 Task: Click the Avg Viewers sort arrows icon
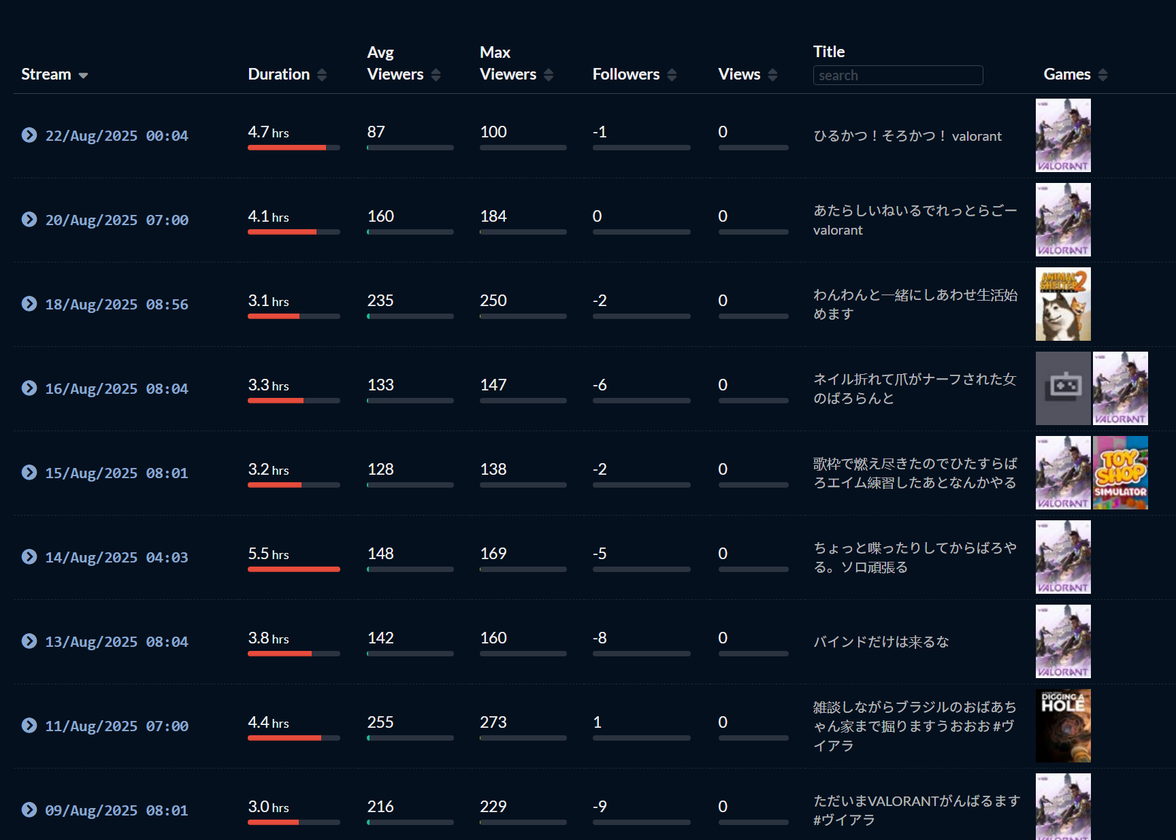point(436,75)
